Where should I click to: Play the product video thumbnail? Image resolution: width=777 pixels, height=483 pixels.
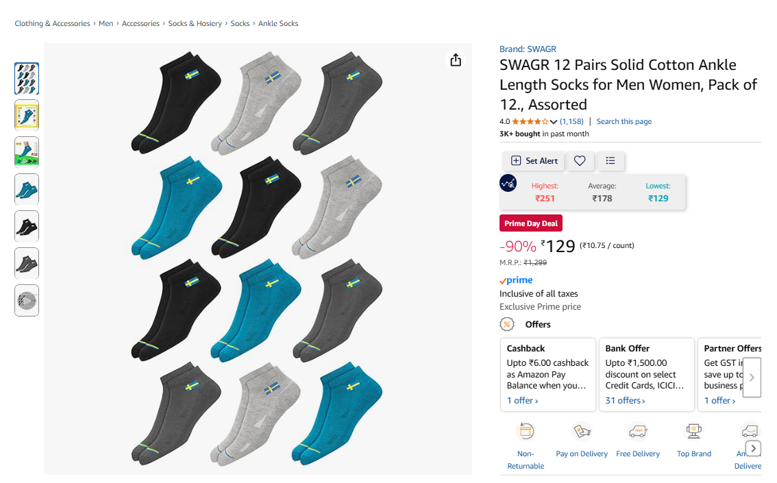pos(27,300)
